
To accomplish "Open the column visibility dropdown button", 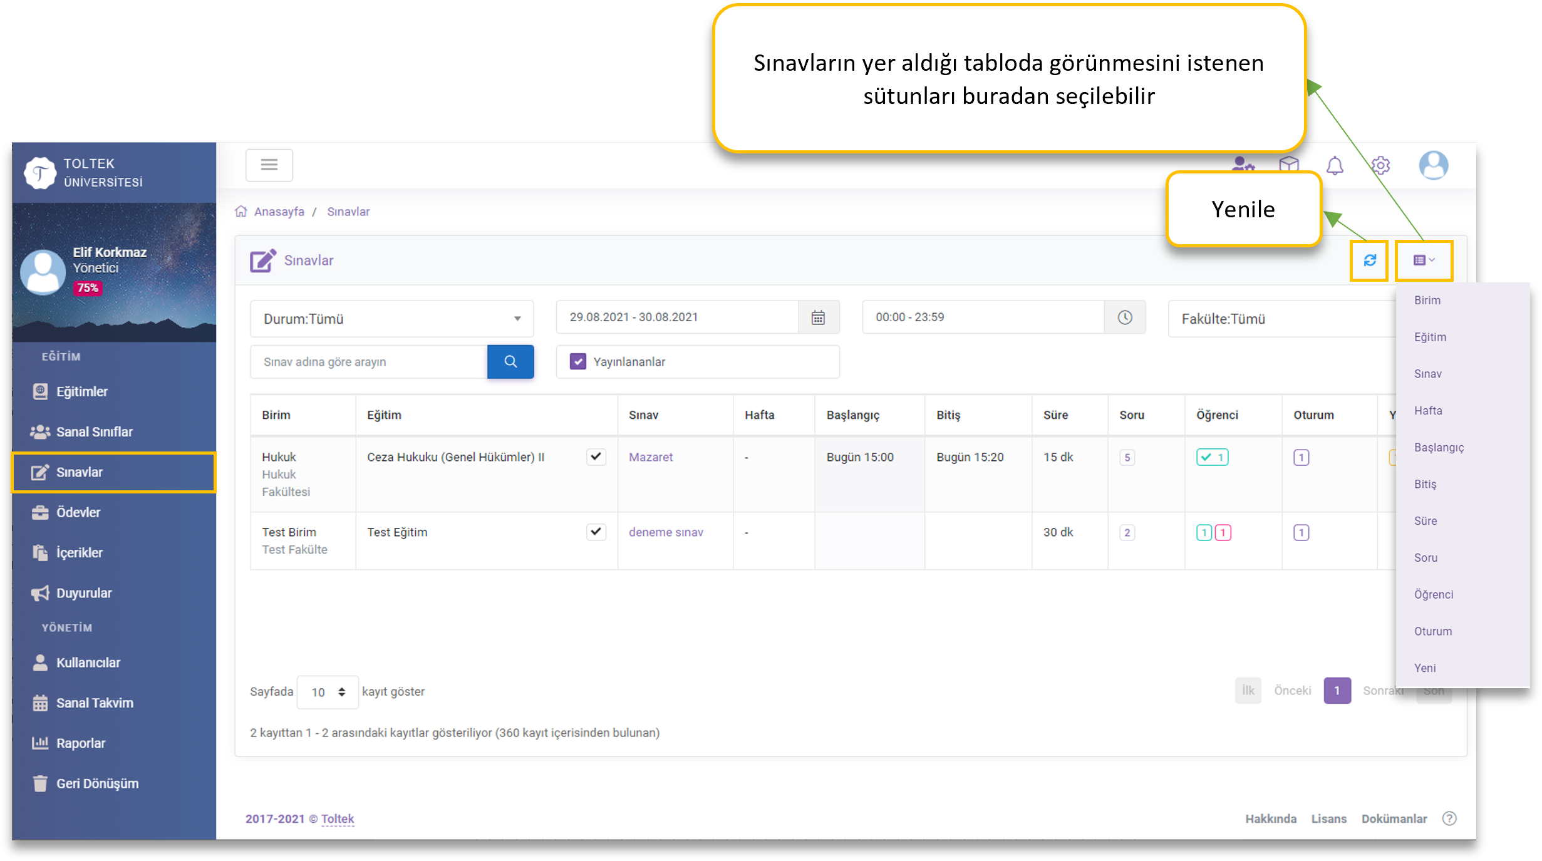I will pos(1424,260).
